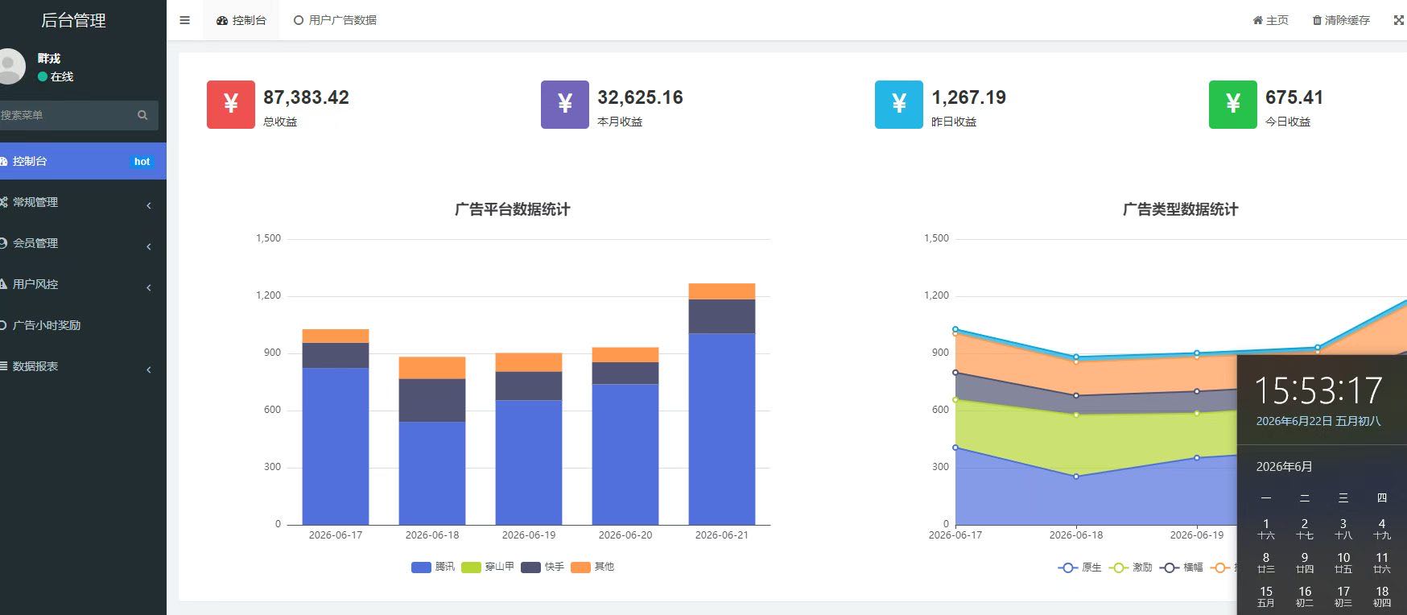This screenshot has height=615, width=1407.
Task: Click the orange 其他 segment of 2026-06-18 bar
Action: coord(432,368)
